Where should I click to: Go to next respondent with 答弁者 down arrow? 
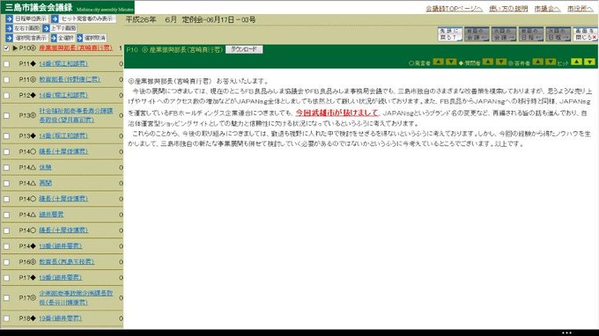[x=551, y=62]
